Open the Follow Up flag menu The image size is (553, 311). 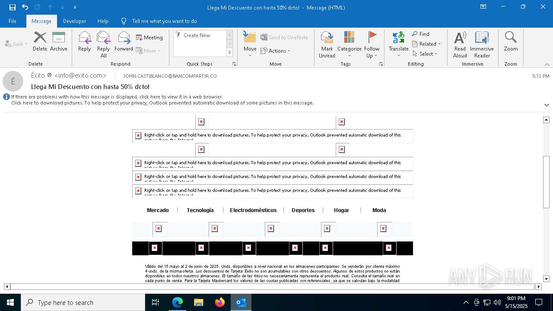372,44
